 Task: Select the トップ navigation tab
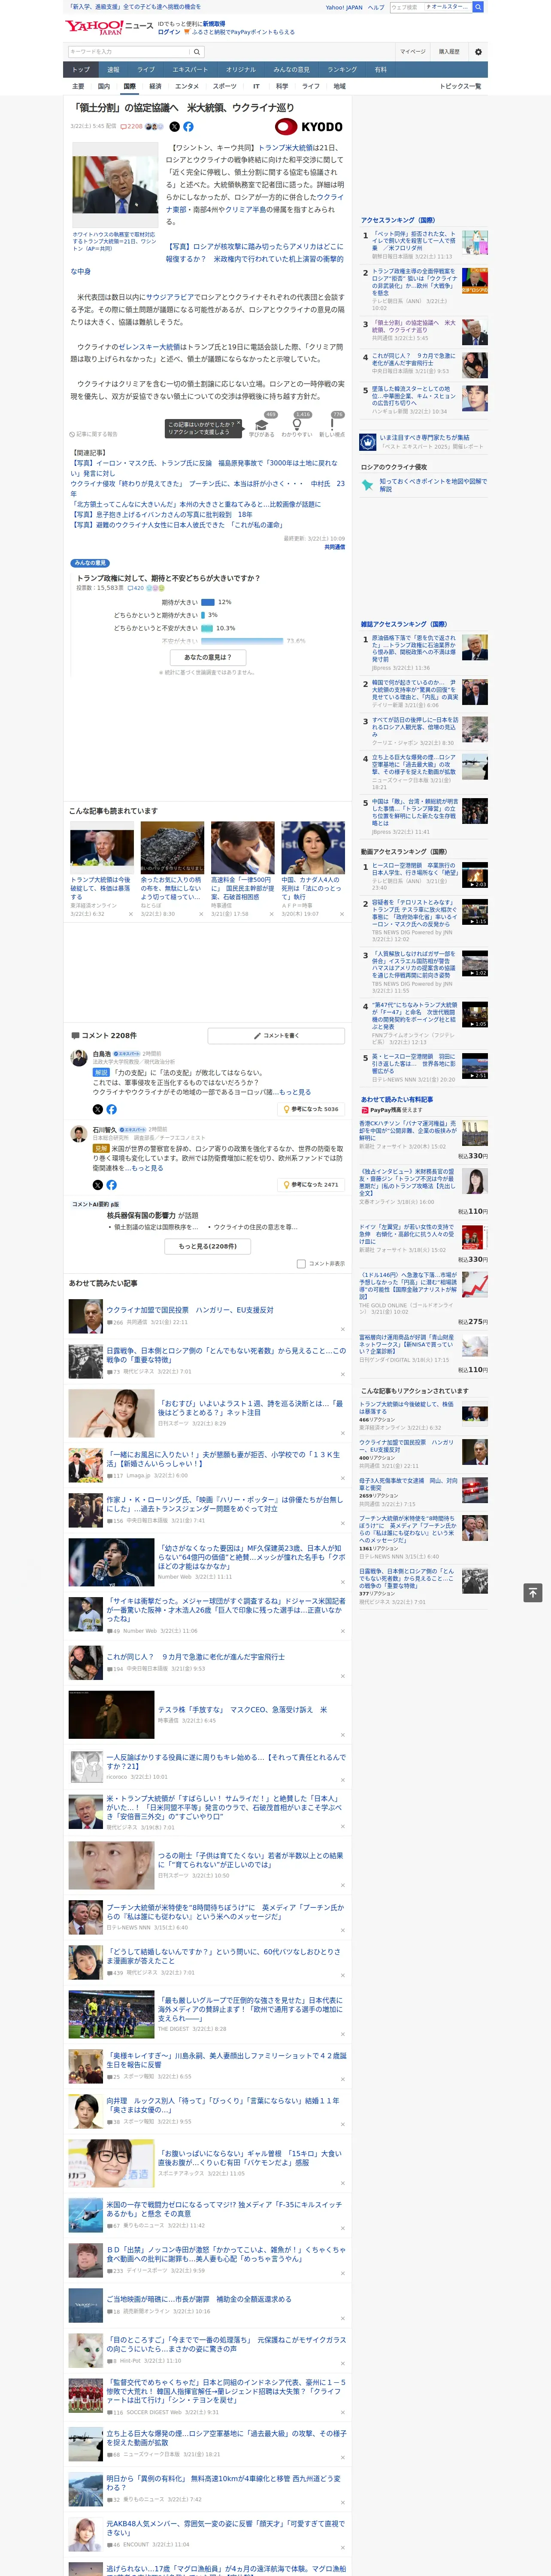pyautogui.click(x=81, y=70)
